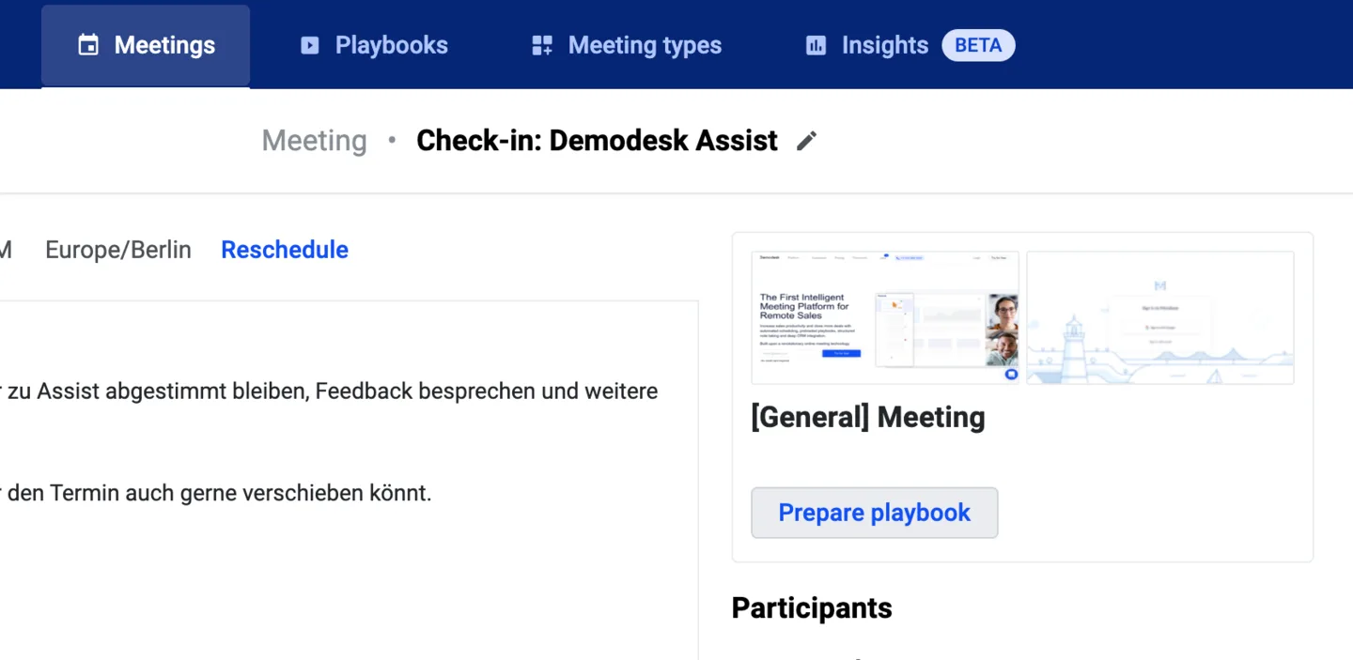
Task: Open the Meeting types tab
Action: [627, 45]
